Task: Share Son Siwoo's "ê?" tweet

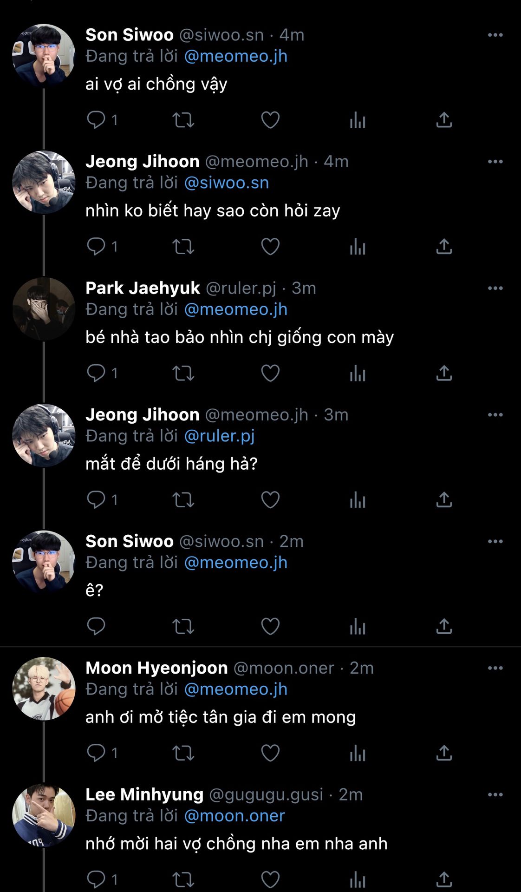Action: point(444,626)
